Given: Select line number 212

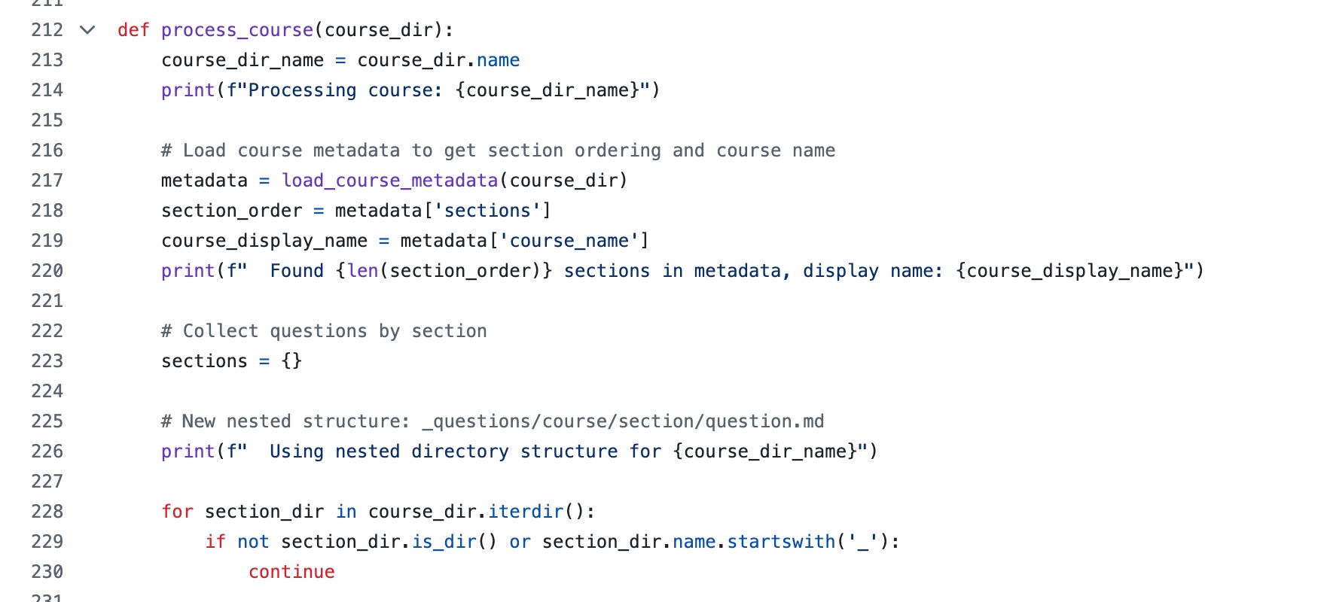Looking at the screenshot, I should pos(47,30).
